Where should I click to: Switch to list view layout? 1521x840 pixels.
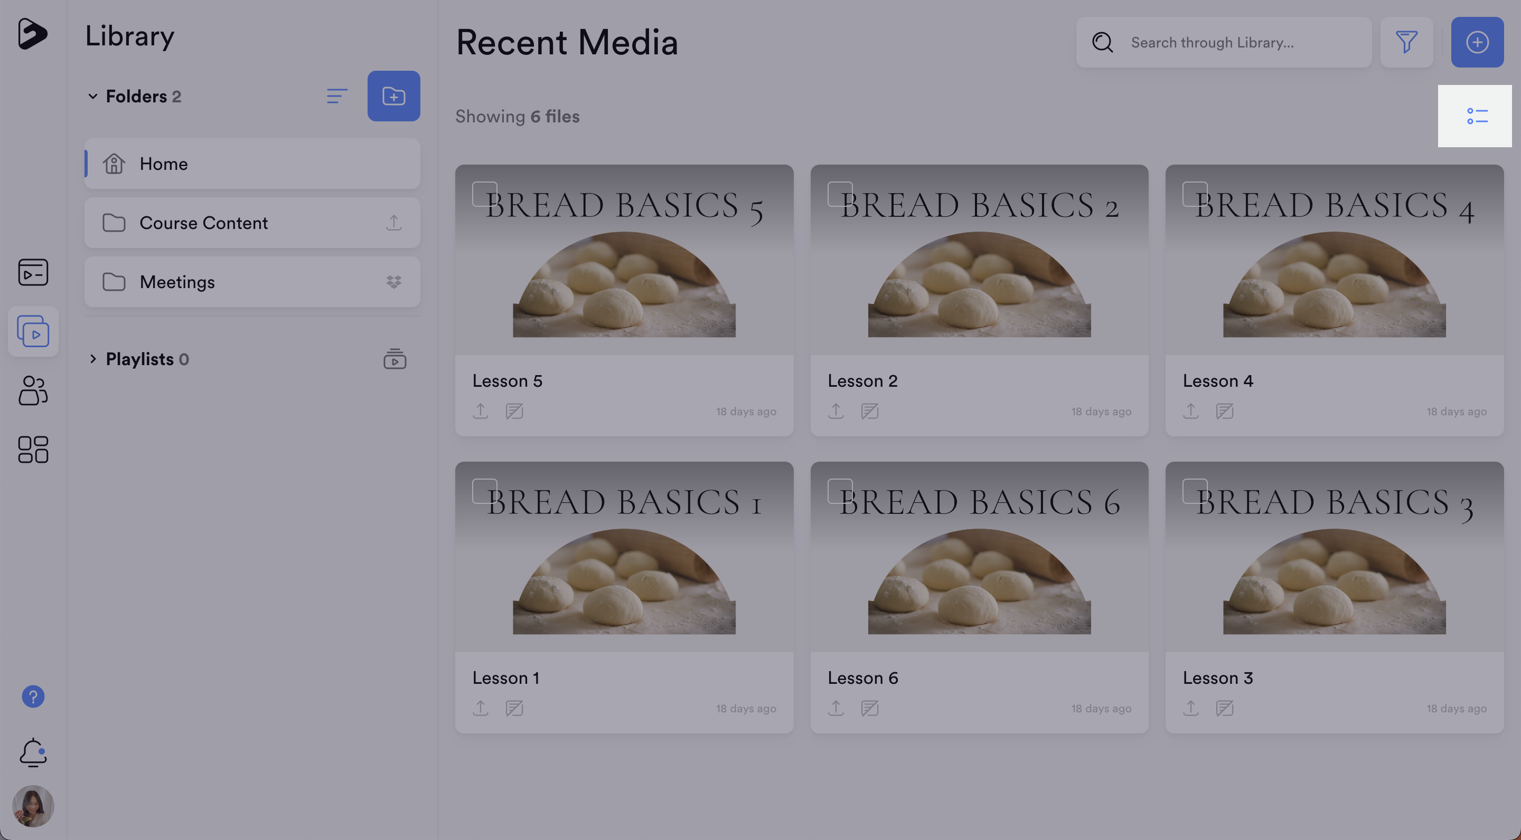pos(1476,116)
